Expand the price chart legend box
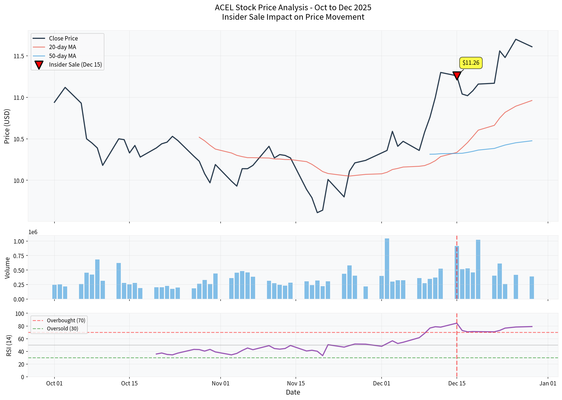The width and height of the screenshot is (562, 400). tap(67, 51)
